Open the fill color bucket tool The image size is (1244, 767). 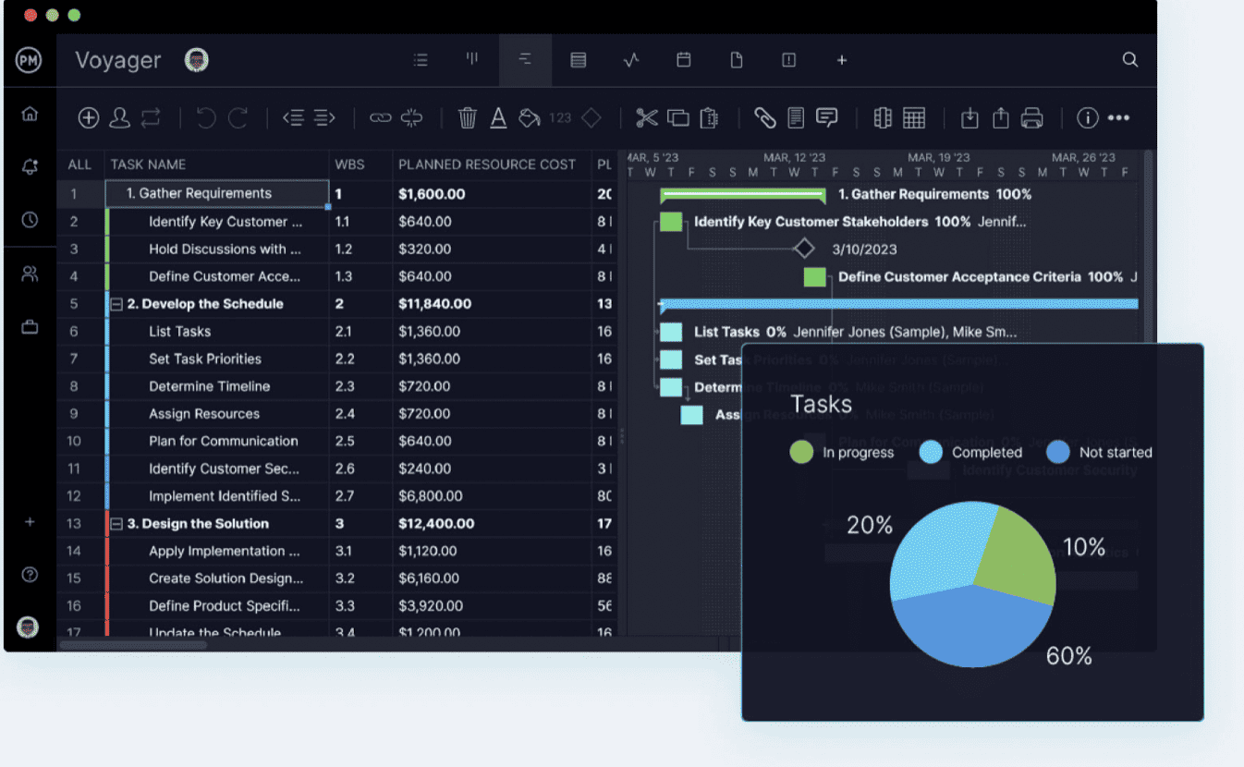pyautogui.click(x=530, y=117)
